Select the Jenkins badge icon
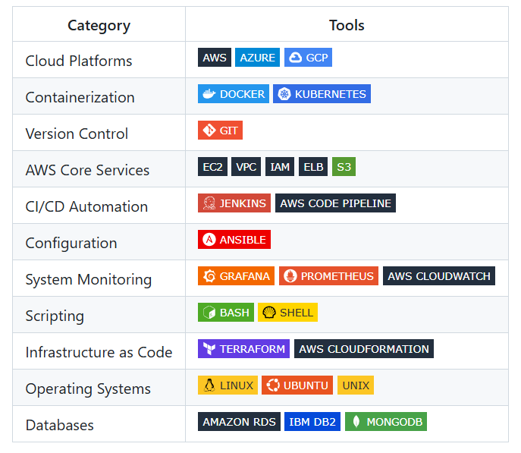The height and width of the screenshot is (453, 521). click(x=234, y=203)
